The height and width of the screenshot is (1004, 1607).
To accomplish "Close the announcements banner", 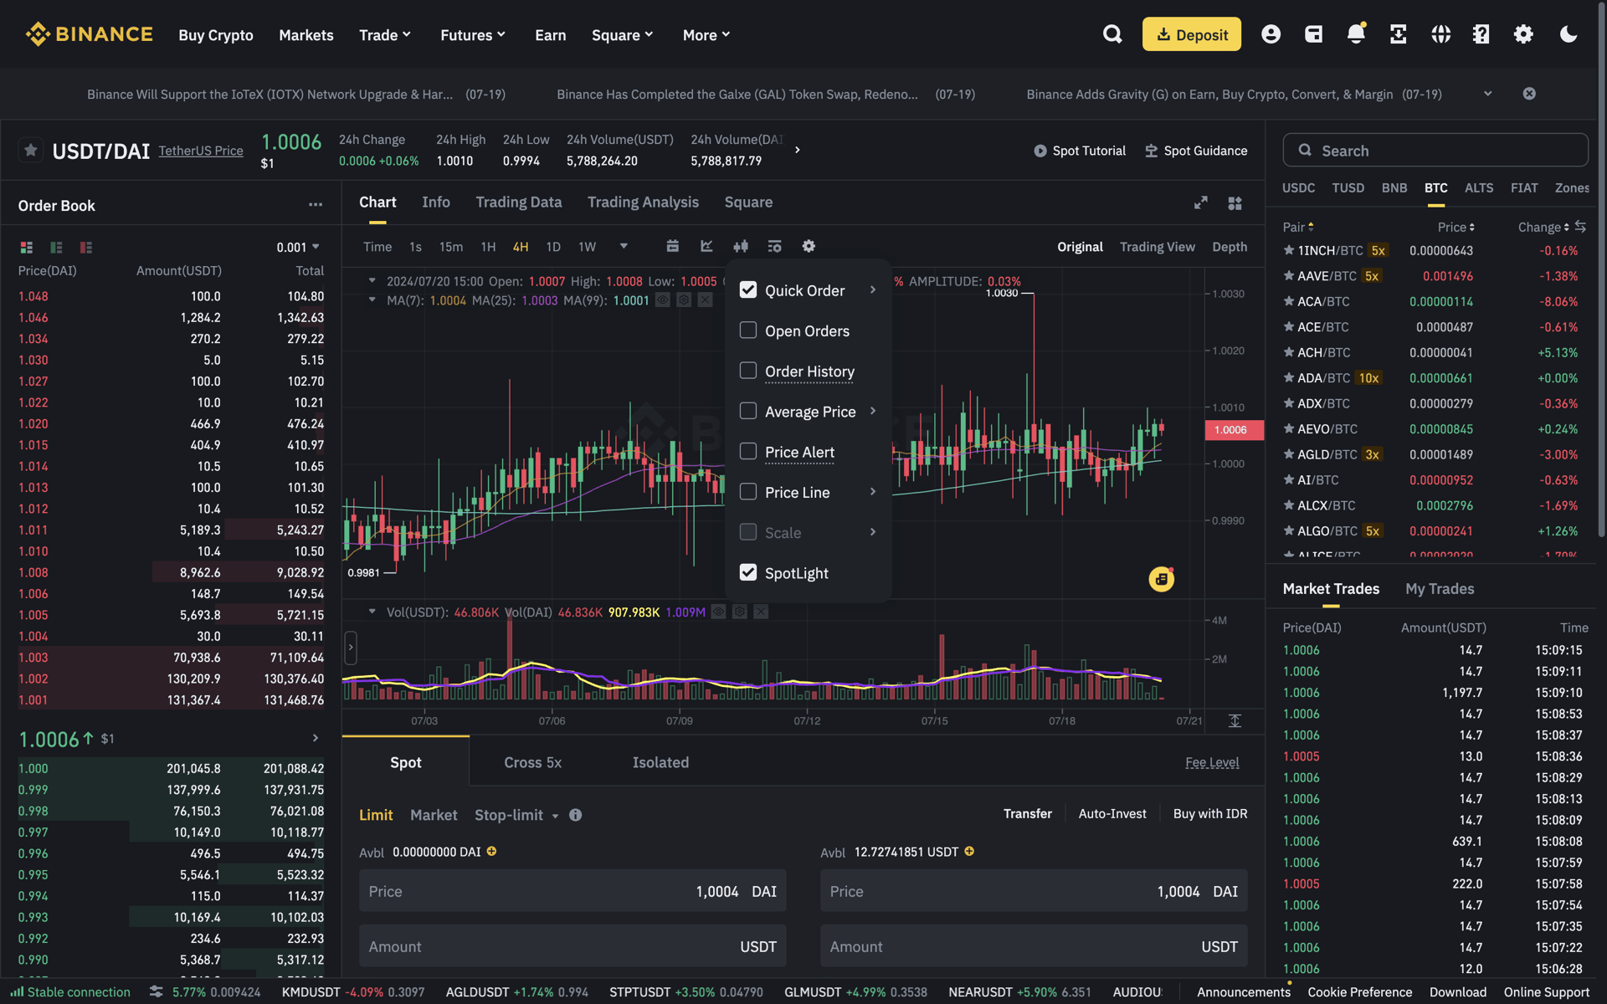I will (1529, 94).
